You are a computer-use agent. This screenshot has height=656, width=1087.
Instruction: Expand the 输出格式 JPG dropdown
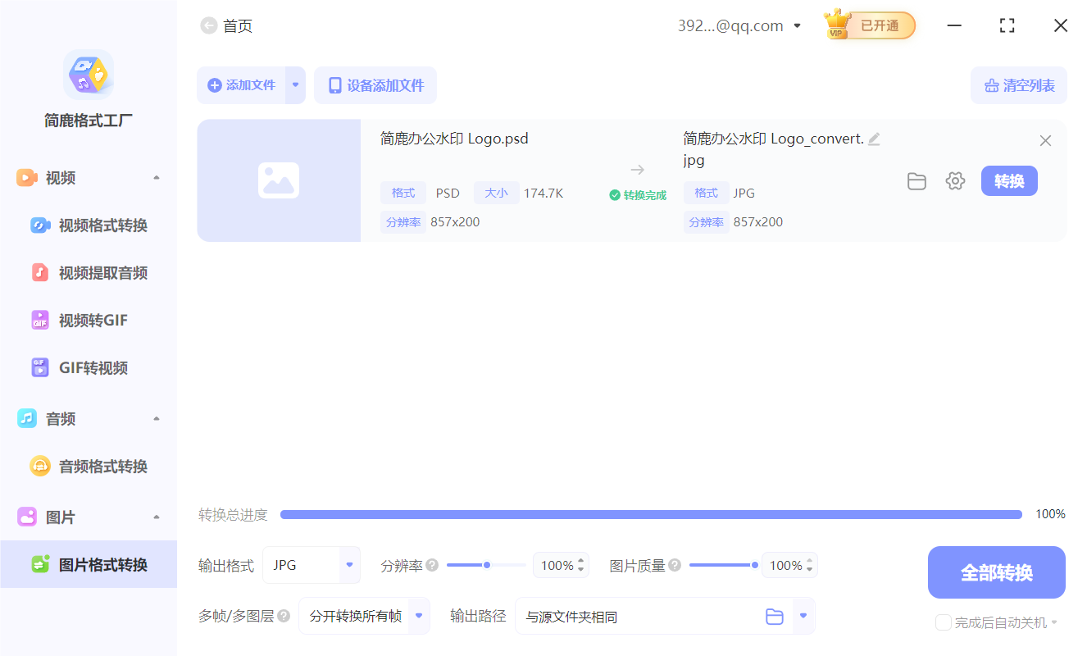tap(348, 565)
